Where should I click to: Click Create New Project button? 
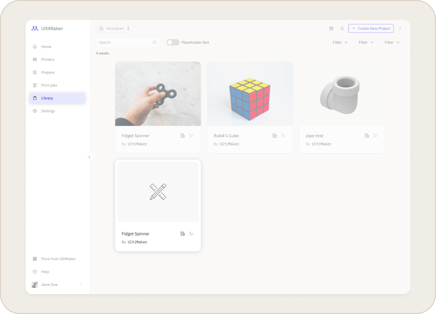[371, 29]
